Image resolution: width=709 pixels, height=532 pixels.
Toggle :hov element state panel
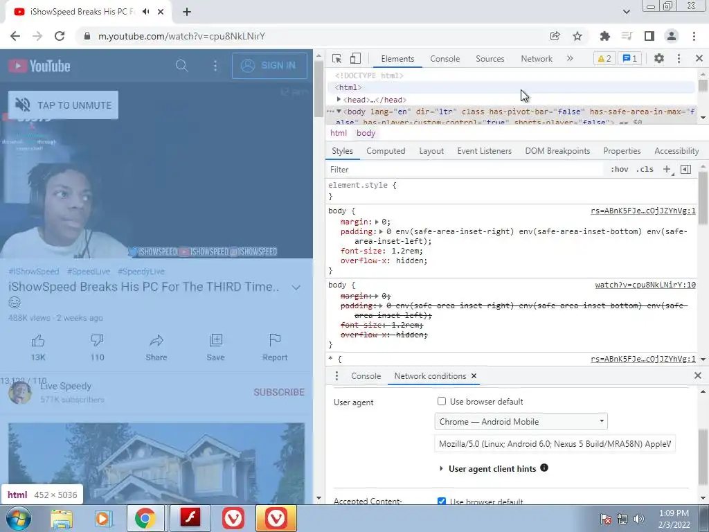pyautogui.click(x=620, y=169)
